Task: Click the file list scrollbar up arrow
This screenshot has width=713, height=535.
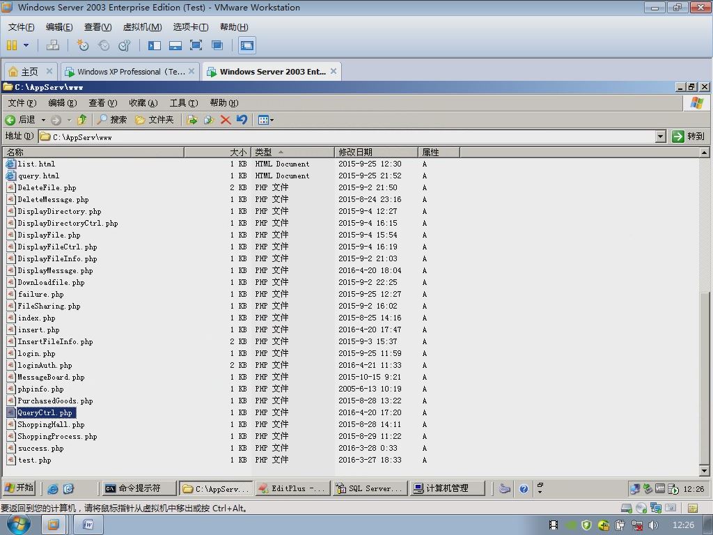Action: (x=704, y=153)
